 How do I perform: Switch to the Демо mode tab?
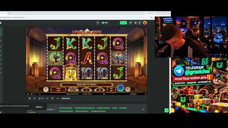(58, 98)
